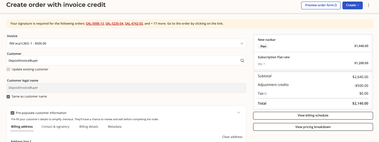Open the three-dot more options menu
Screen dimensions: 379x142
point(369,5)
